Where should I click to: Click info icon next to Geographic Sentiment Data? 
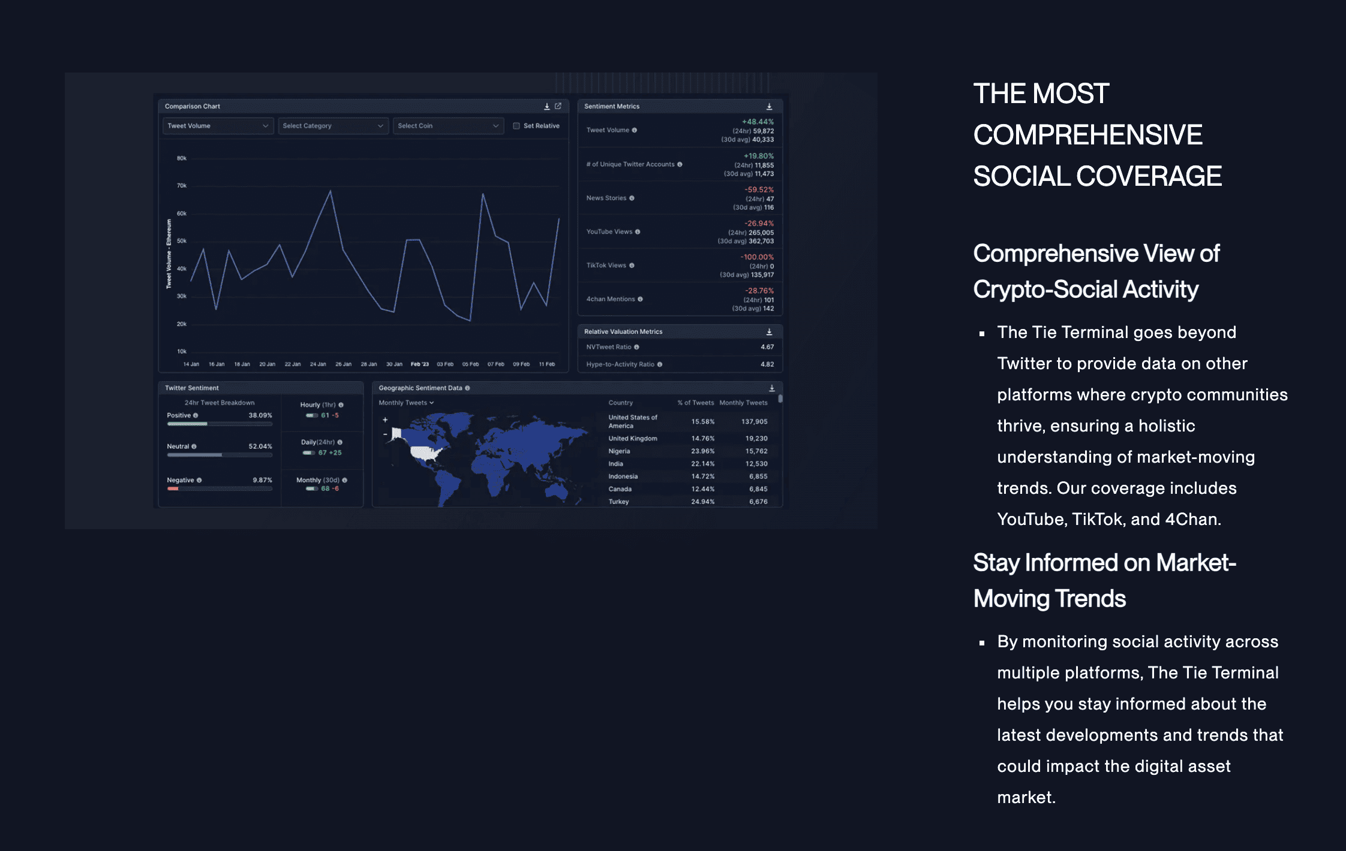[x=467, y=388]
